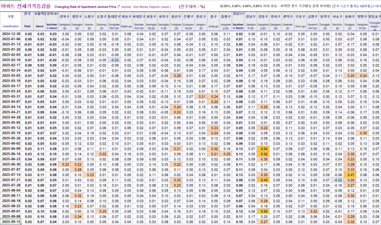
Task: Select the 0.28 Gangdong cell on 2025-08-18
Action: click(263, 201)
